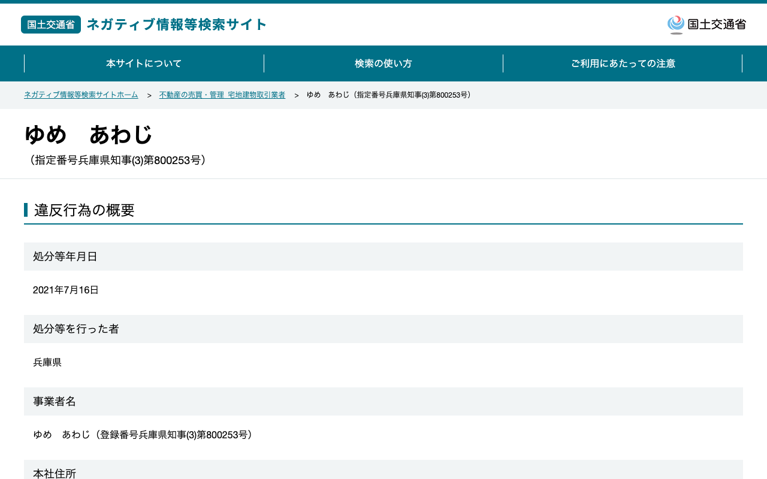
Task: Select the date 2021年7月16日
Action: pos(66,290)
